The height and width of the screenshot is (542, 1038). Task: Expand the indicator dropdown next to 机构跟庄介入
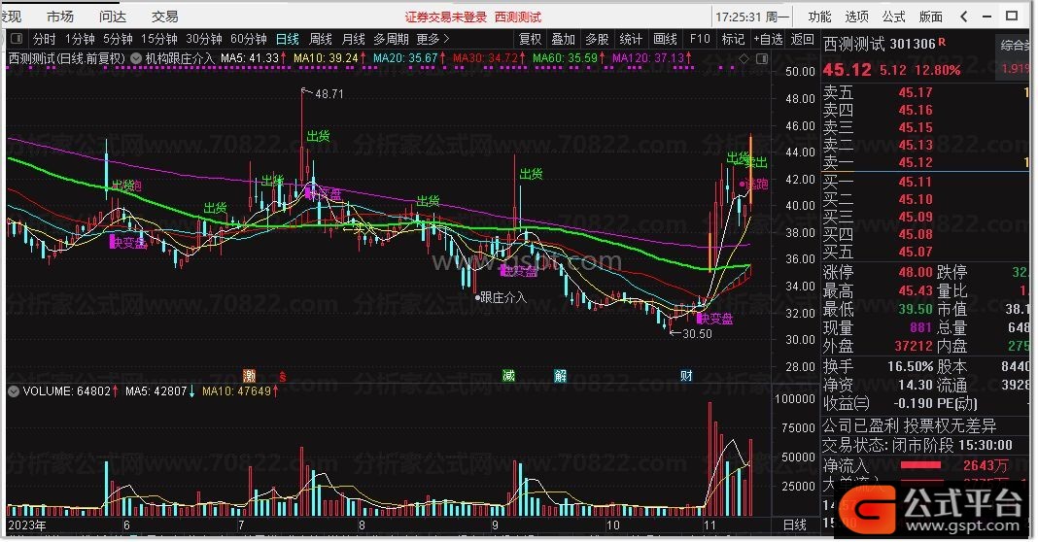pyautogui.click(x=136, y=58)
